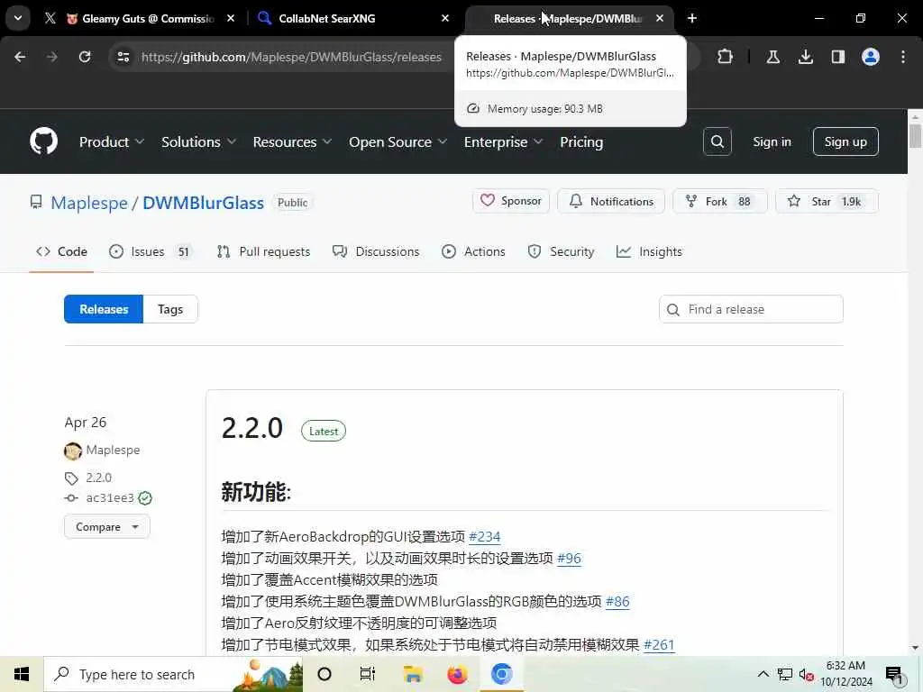Open the Discussions tab
This screenshot has width=923, height=692.
376,251
